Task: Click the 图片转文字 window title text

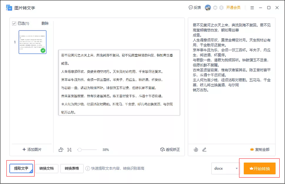Action: [x=25, y=8]
